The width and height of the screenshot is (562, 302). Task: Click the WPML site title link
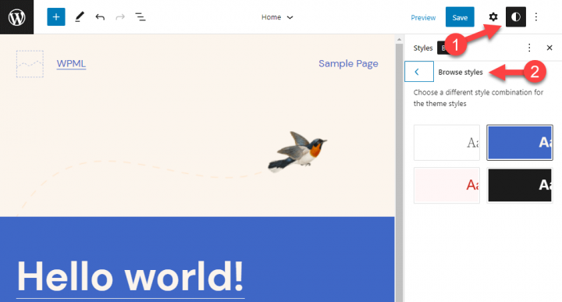(x=71, y=64)
